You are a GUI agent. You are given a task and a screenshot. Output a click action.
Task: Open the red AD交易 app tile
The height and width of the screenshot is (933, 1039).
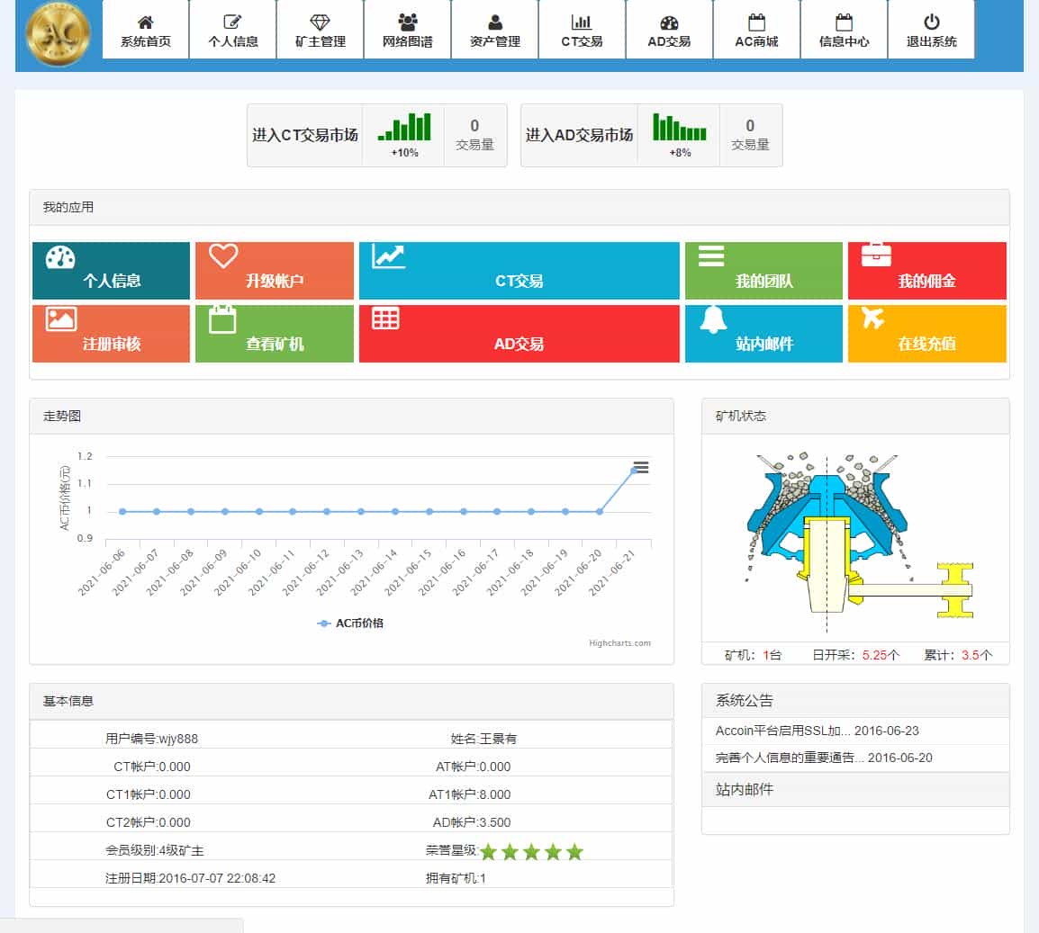point(519,334)
